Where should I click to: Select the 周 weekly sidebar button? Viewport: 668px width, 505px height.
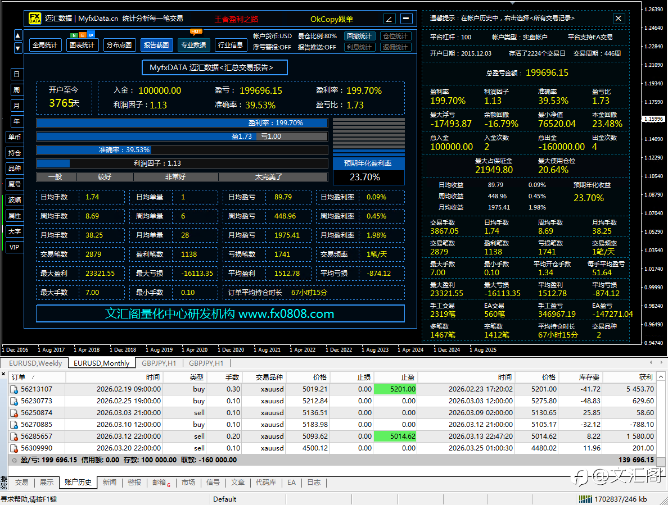(17, 90)
